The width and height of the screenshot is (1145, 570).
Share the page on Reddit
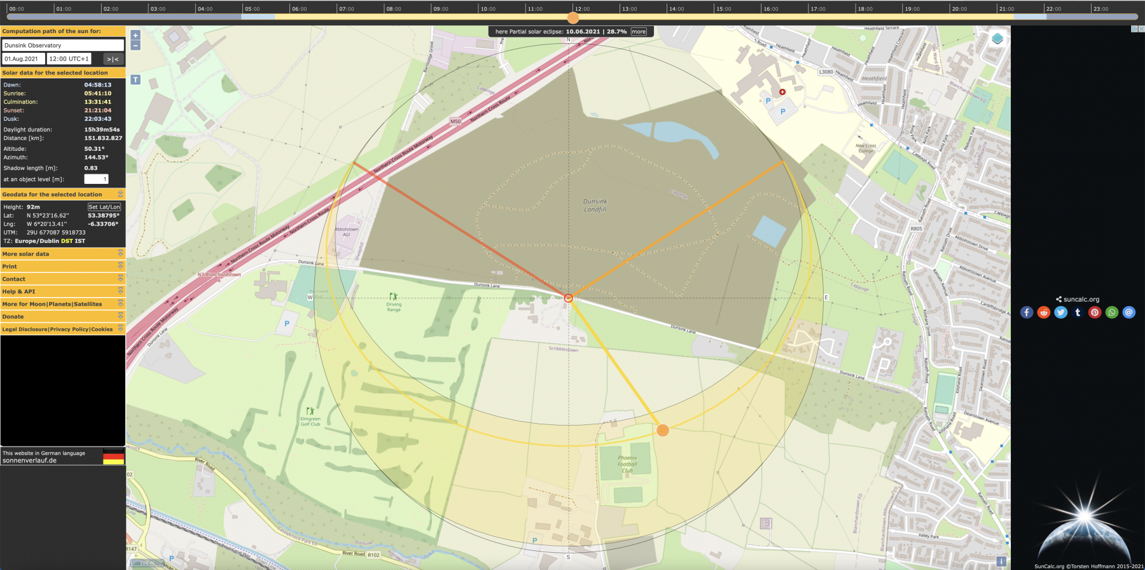pyautogui.click(x=1044, y=312)
